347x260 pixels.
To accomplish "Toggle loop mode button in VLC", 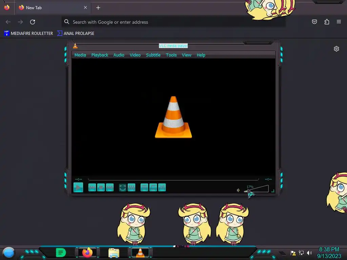I will [153, 188].
